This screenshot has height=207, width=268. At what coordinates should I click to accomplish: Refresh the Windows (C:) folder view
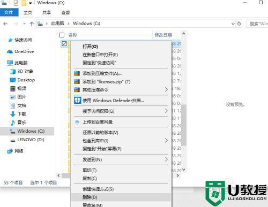[239, 24]
